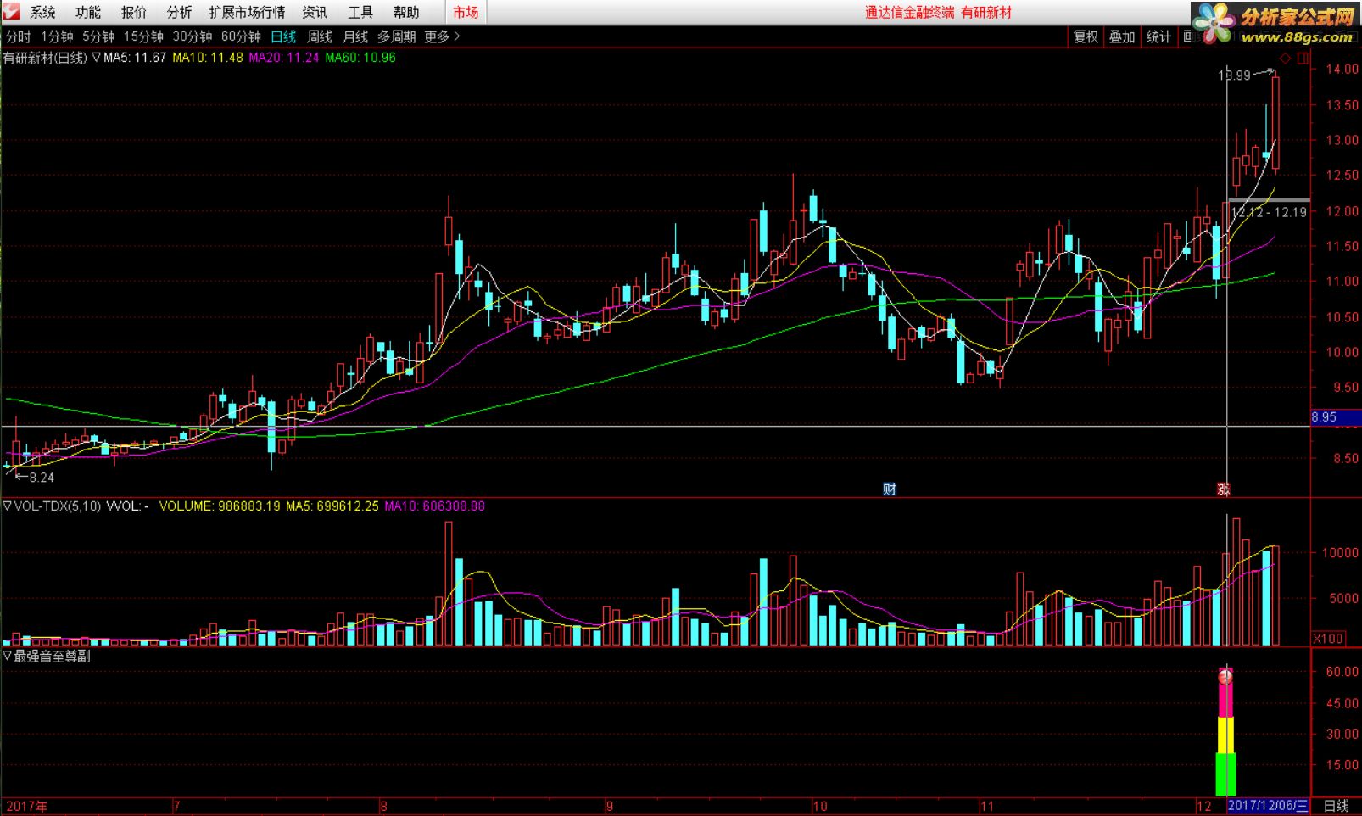This screenshot has height=816, width=1362.
Task: Open the 扩展市场行情 menu
Action: [x=247, y=12]
